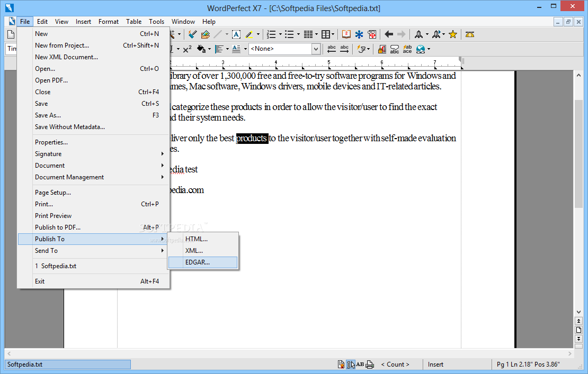Click the yellow highlighter pen icon
The image size is (588, 374).
tap(249, 34)
